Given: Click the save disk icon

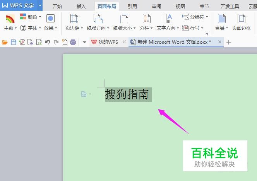Looking at the screenshot, I should (x=14, y=42).
